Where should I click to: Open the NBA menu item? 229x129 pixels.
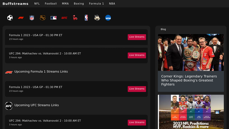[x=112, y=4]
